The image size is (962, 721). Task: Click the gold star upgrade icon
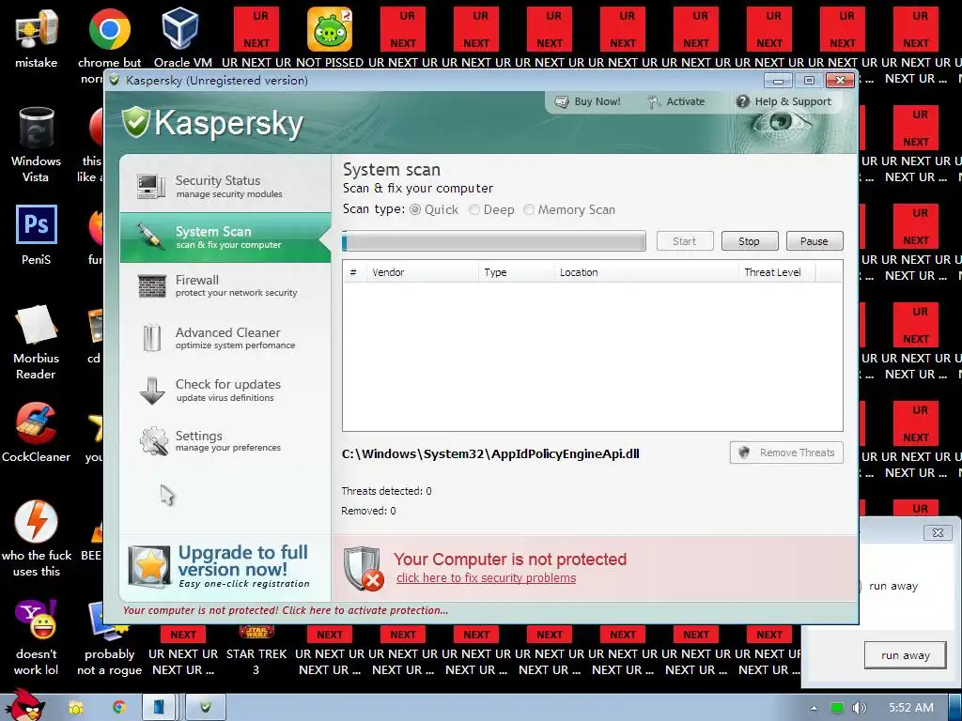point(149,566)
